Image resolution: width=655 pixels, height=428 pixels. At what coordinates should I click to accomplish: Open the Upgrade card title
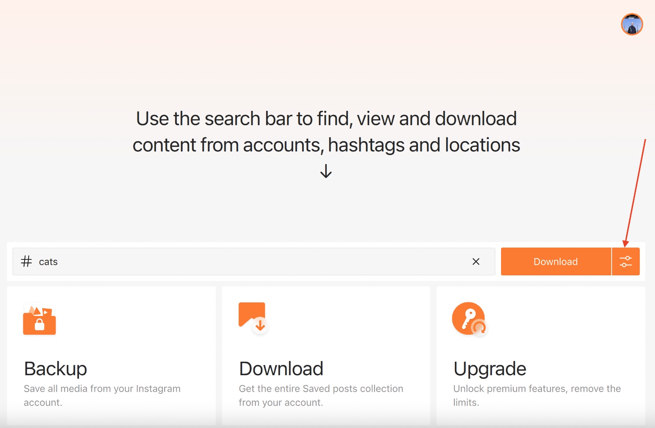pos(490,369)
